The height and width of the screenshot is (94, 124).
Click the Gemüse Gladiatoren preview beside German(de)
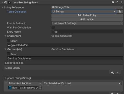[63, 49]
